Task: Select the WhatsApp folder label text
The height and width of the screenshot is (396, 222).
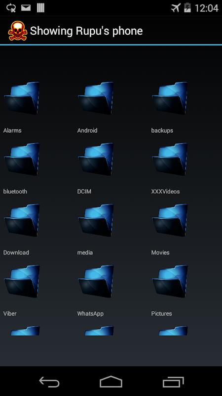Action: (90, 314)
